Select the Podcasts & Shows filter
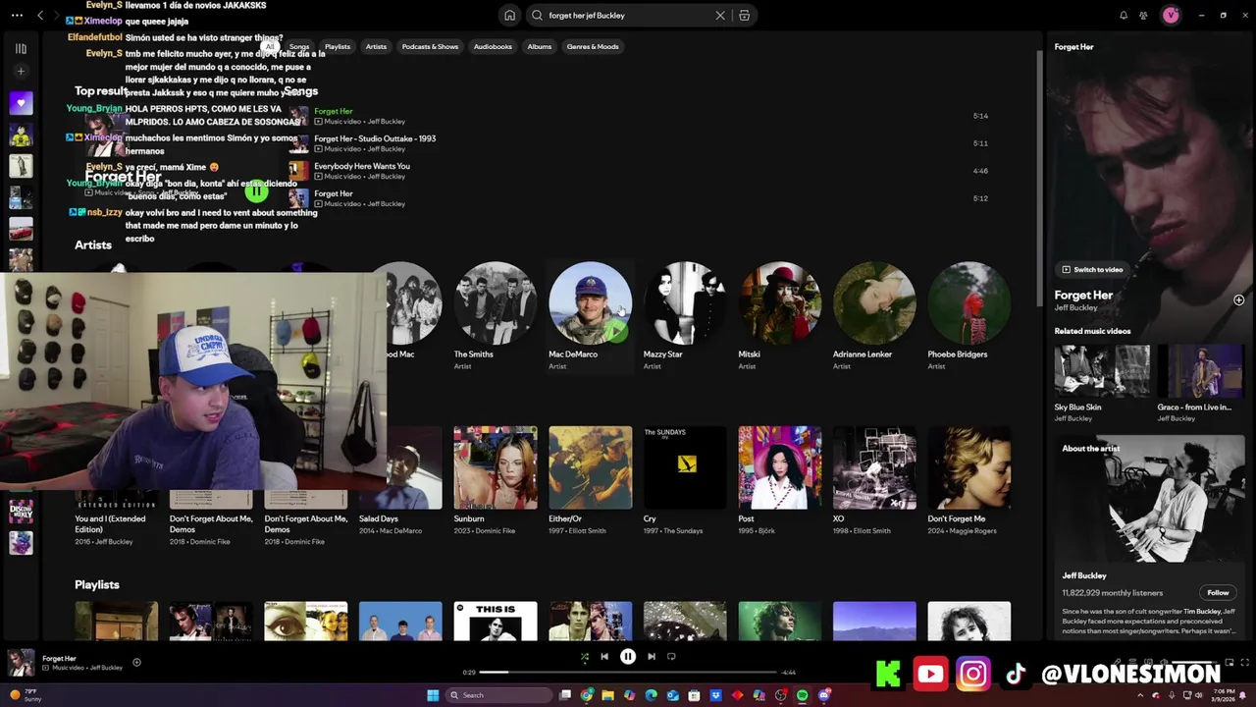The height and width of the screenshot is (707, 1256). [x=430, y=46]
